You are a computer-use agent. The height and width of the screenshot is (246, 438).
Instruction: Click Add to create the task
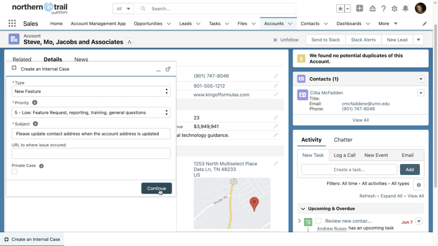click(410, 170)
